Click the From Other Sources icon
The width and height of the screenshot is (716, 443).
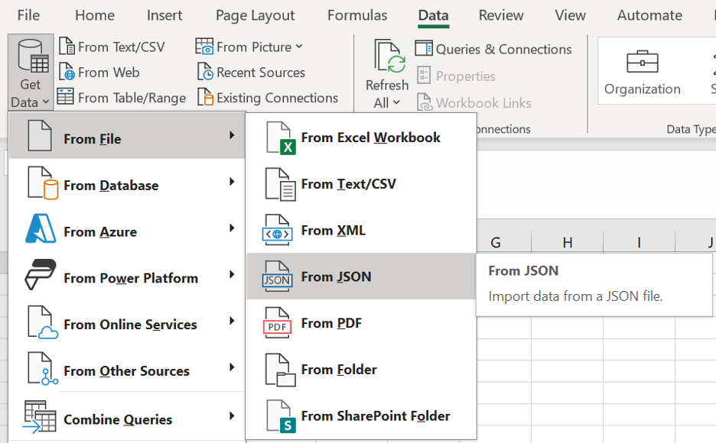[43, 368]
